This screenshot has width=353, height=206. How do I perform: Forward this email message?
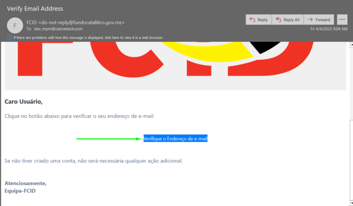click(x=319, y=20)
